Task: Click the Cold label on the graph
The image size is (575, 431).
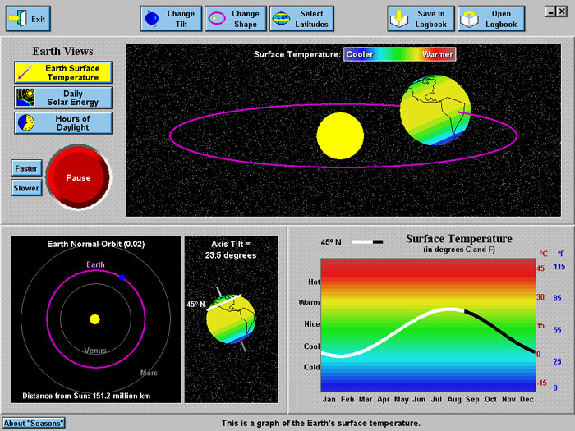Action: [x=311, y=367]
